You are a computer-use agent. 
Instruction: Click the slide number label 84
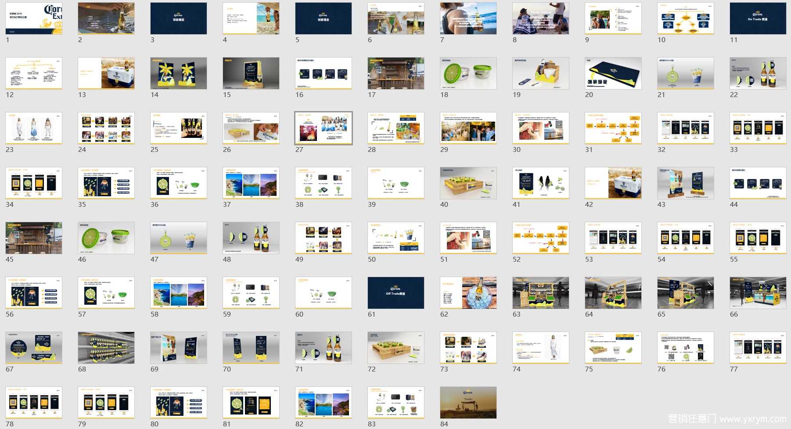point(444,424)
